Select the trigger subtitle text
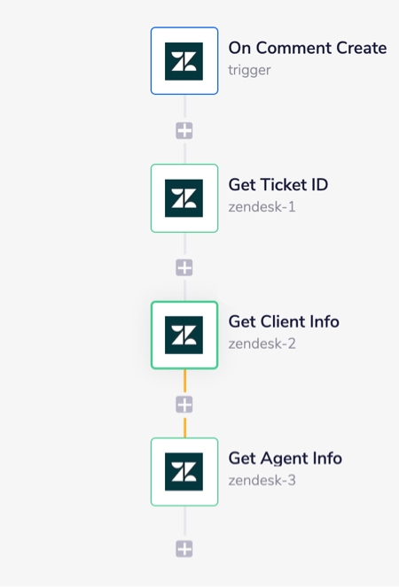This screenshot has width=399, height=587. [249, 70]
